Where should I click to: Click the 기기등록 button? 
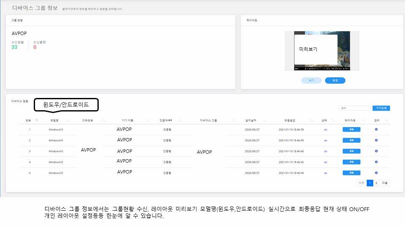tap(381, 108)
